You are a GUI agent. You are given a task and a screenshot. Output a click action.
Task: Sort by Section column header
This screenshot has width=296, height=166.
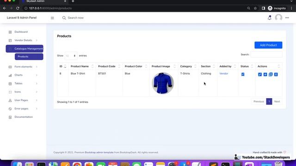208,66
